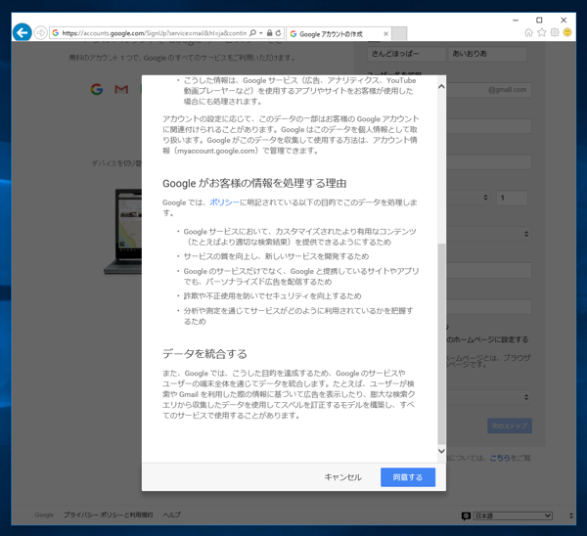Click dialog scrollbar up arrow
The width and height of the screenshot is (587, 536).
click(x=441, y=86)
